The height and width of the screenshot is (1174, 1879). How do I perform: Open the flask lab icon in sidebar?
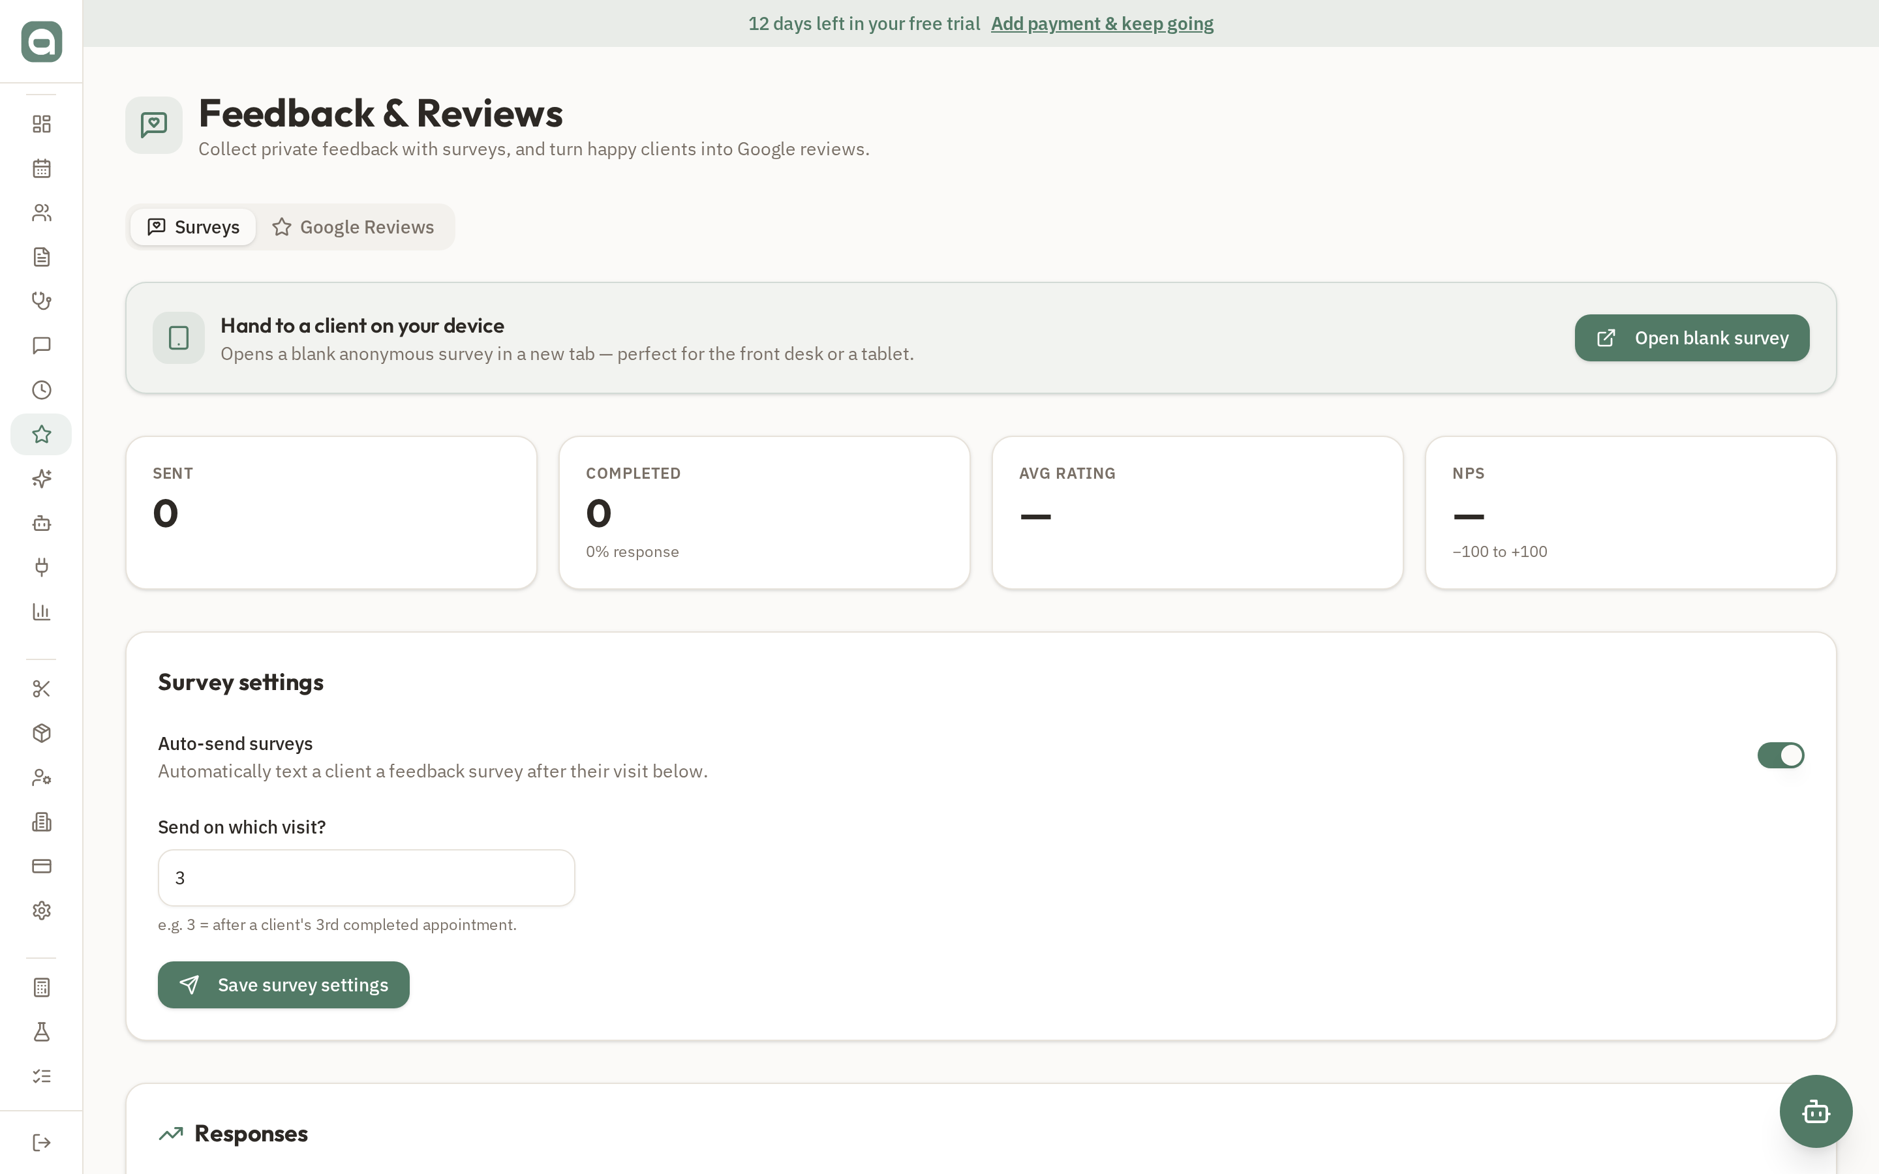[41, 1032]
